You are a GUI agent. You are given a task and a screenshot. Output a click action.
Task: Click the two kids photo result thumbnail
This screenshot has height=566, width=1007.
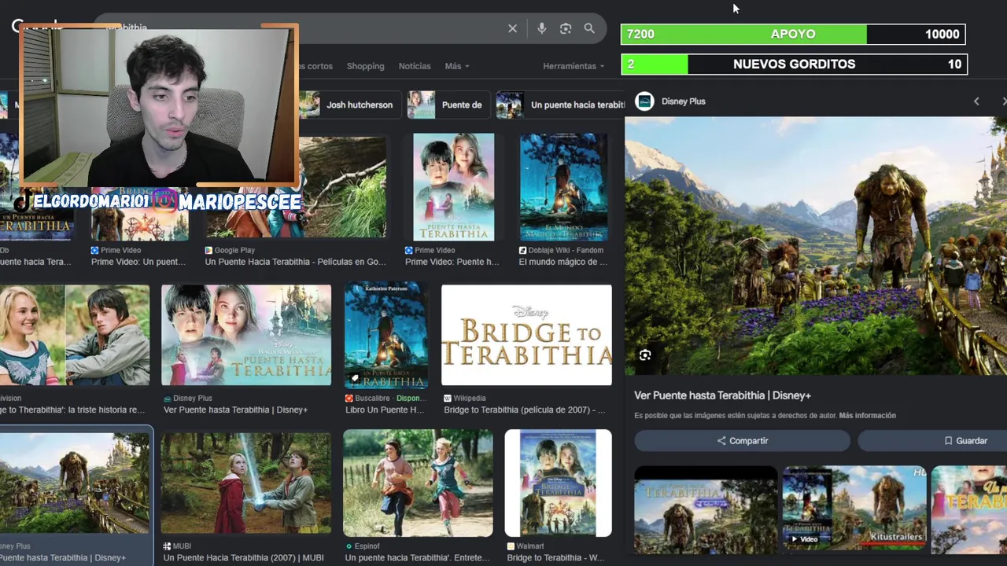pos(75,335)
